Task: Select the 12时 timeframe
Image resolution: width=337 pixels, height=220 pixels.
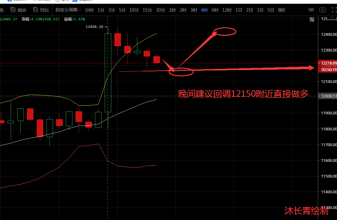Action: click(x=227, y=10)
